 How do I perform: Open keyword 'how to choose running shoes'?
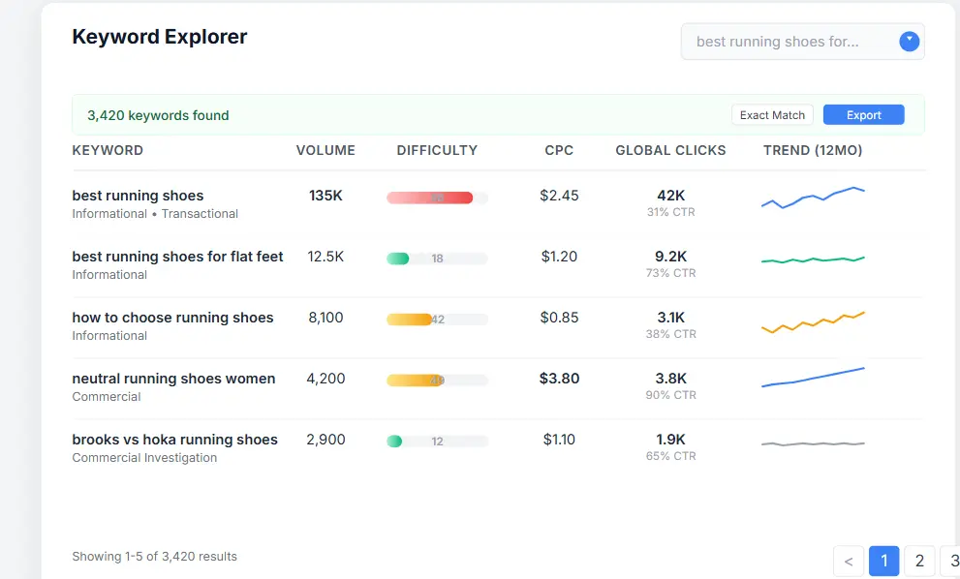coord(172,318)
